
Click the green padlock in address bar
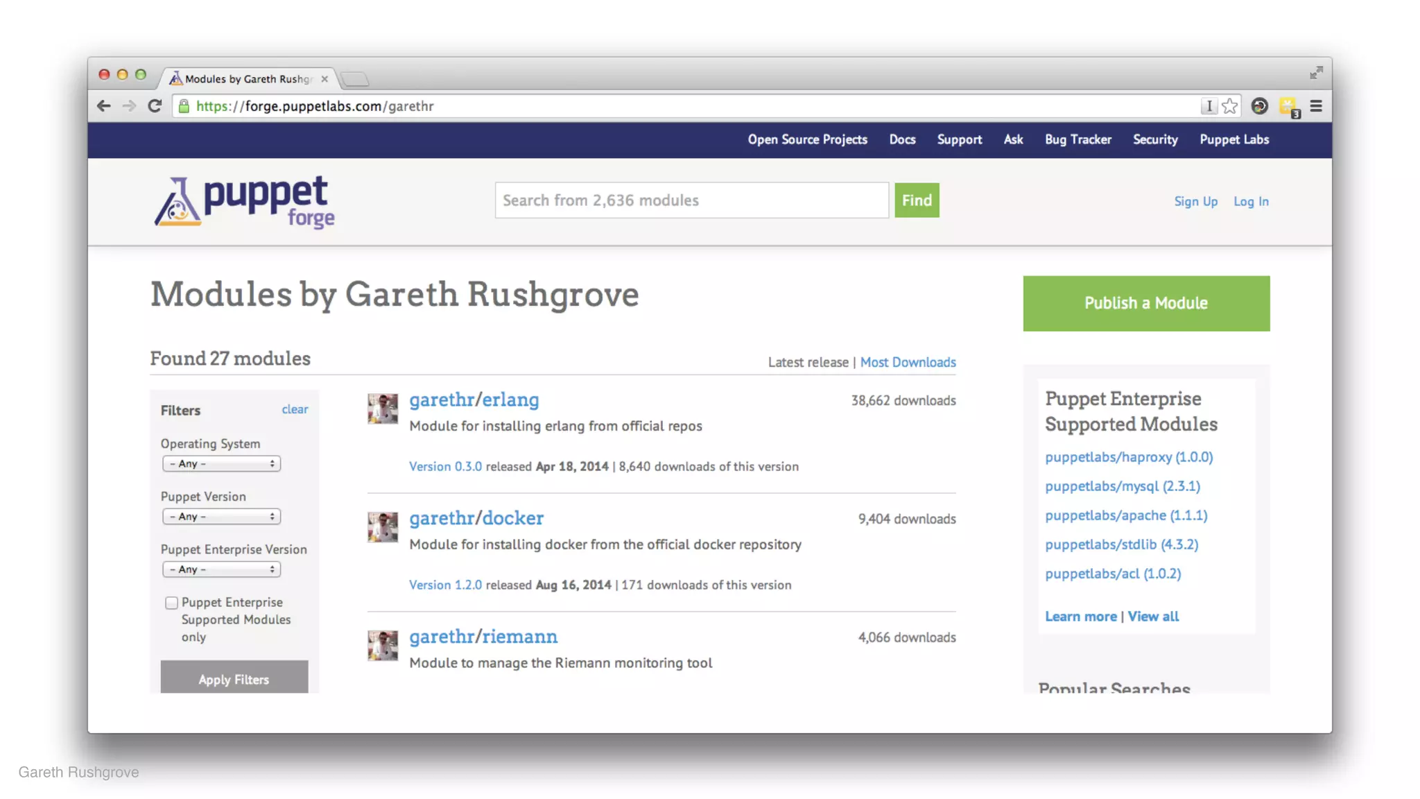pyautogui.click(x=184, y=106)
